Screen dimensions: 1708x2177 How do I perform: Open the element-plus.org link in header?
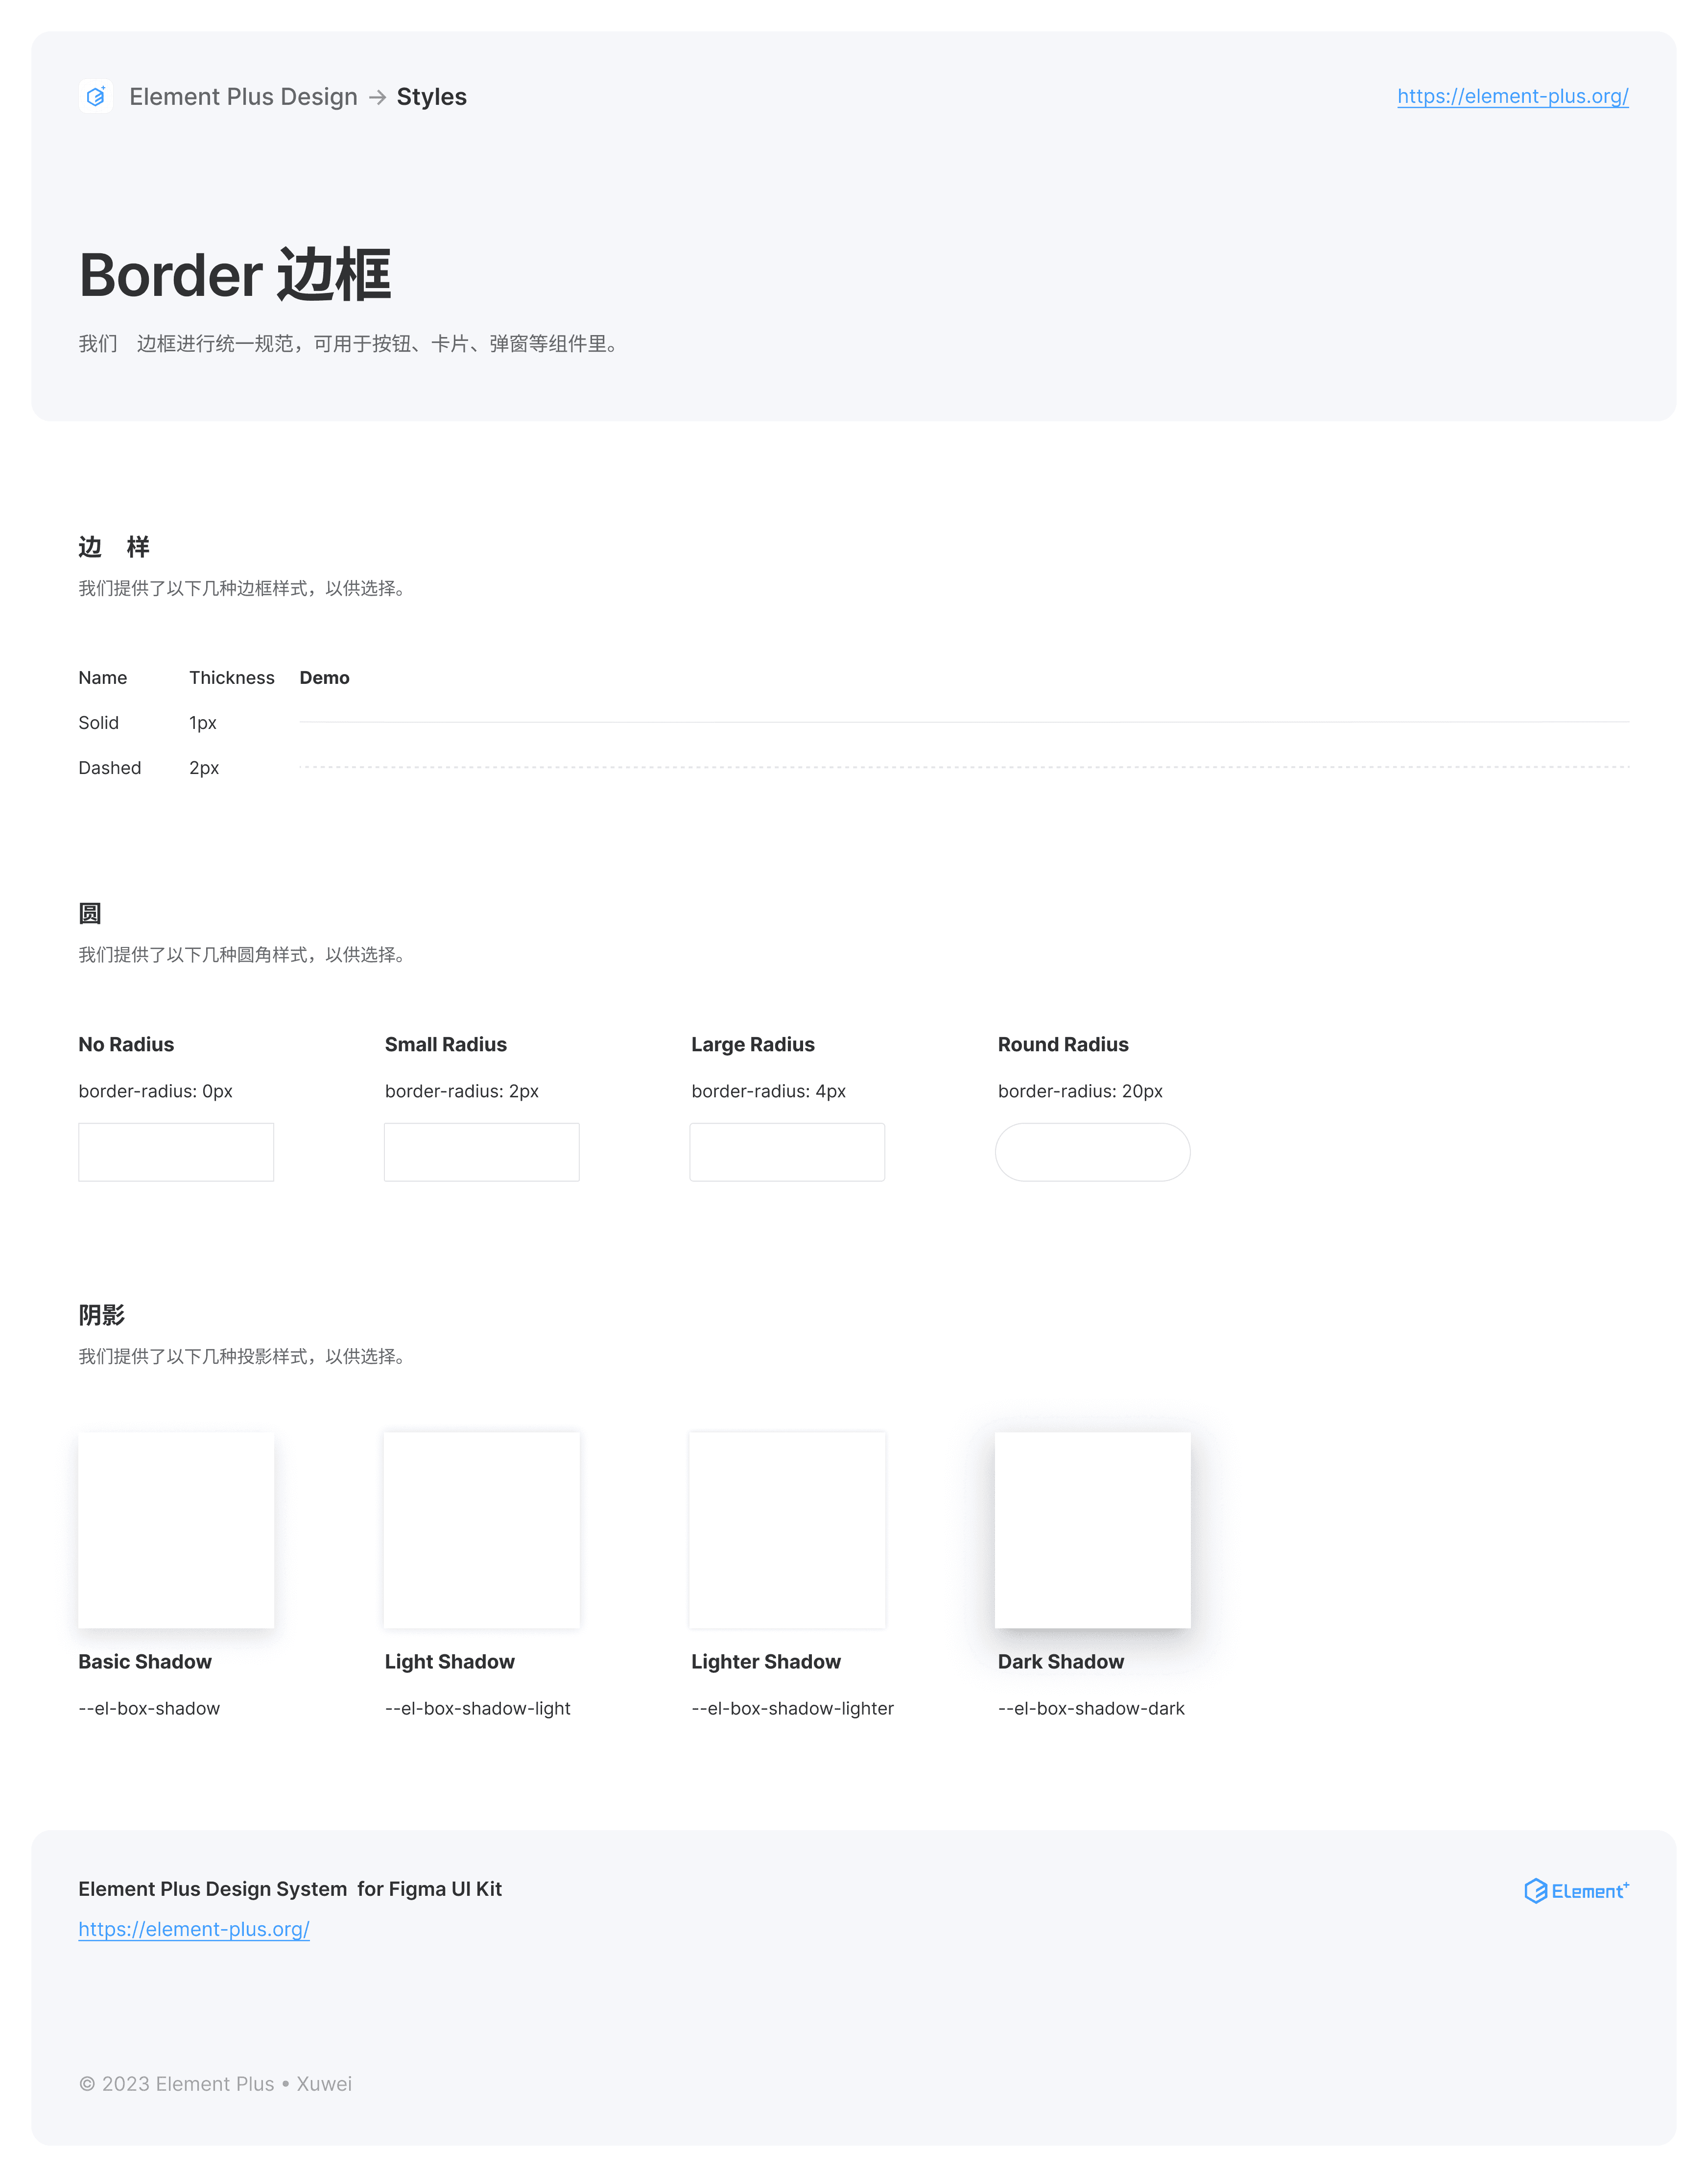coord(1512,96)
